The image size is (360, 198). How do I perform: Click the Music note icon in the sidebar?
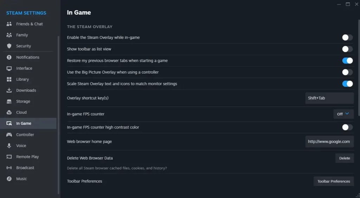pos(9,179)
